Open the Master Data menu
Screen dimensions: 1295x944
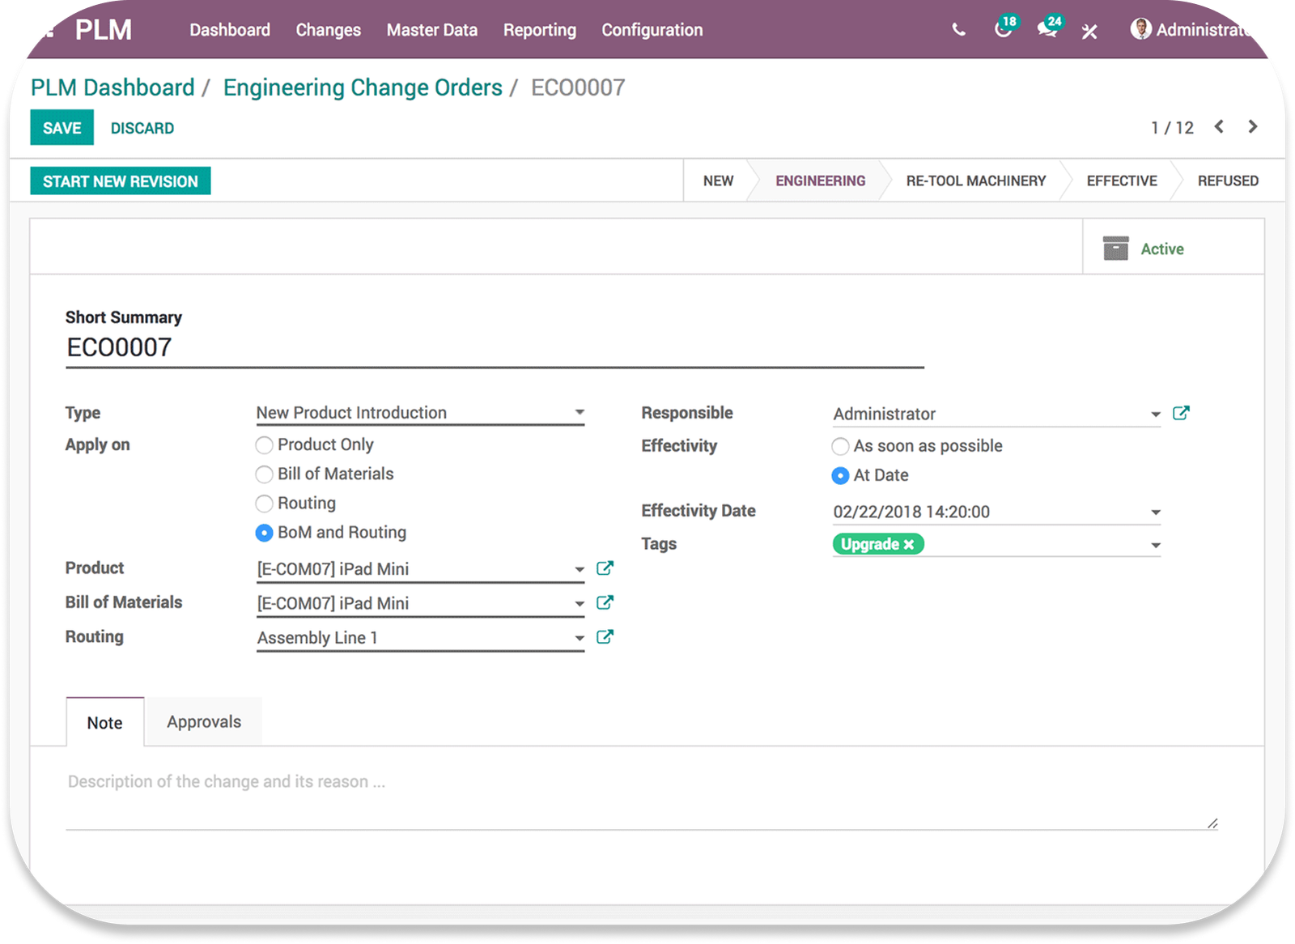(x=431, y=30)
